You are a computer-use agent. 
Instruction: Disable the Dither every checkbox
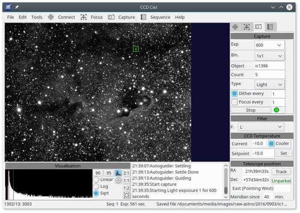234,93
